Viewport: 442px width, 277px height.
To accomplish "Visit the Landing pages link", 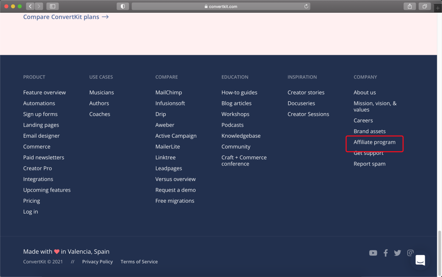I will click(41, 125).
